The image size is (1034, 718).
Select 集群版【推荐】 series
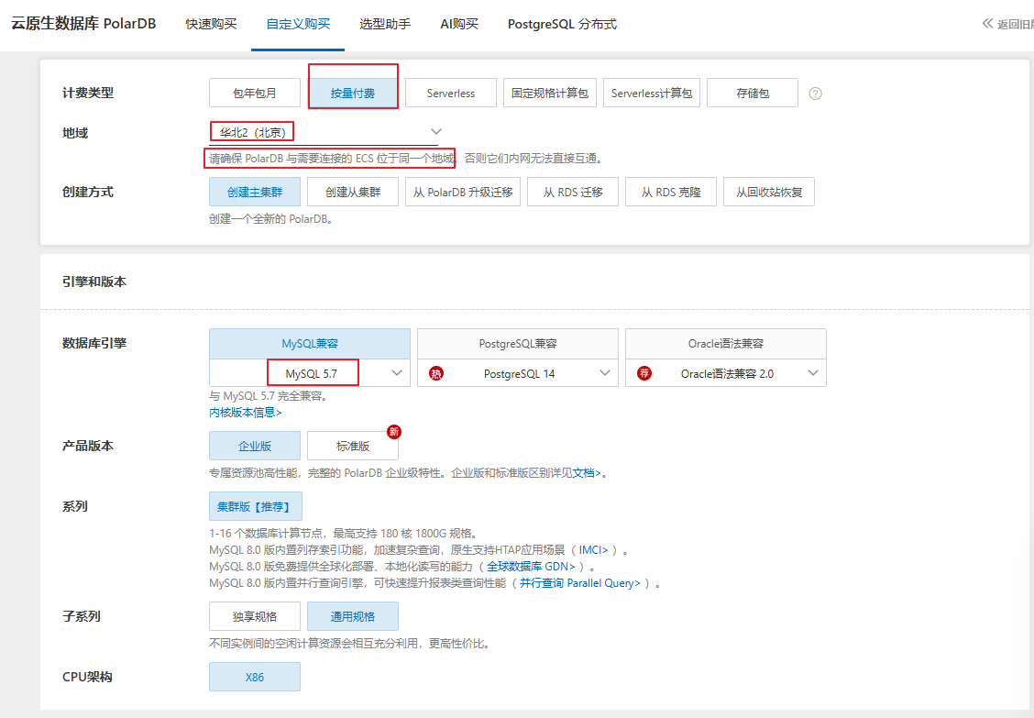click(255, 506)
